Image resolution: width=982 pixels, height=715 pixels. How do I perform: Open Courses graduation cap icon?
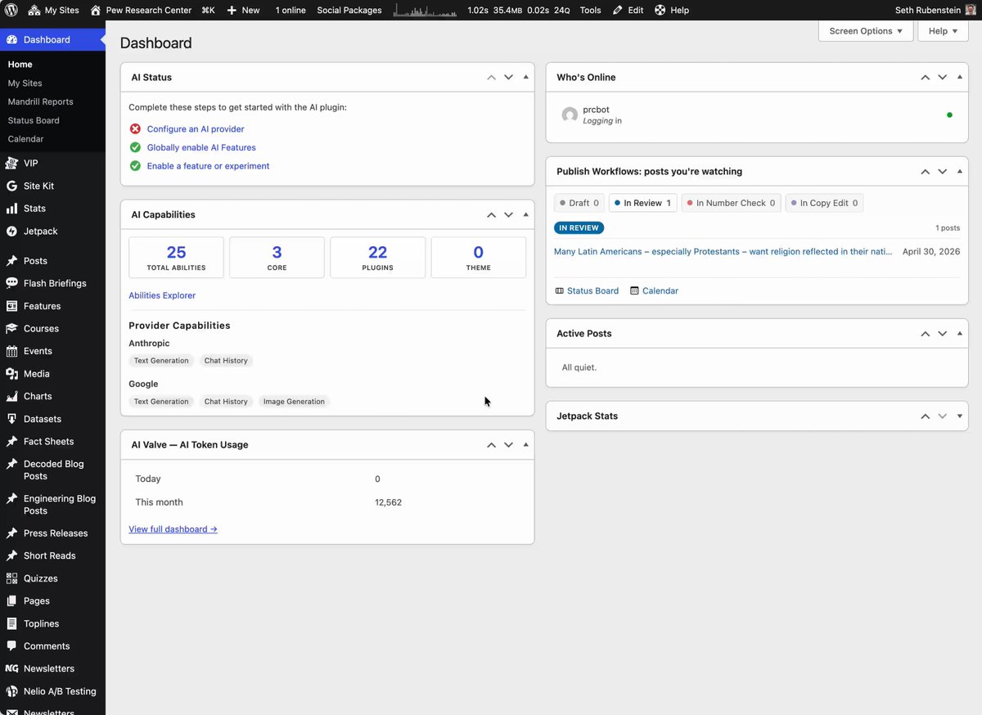[11, 329]
